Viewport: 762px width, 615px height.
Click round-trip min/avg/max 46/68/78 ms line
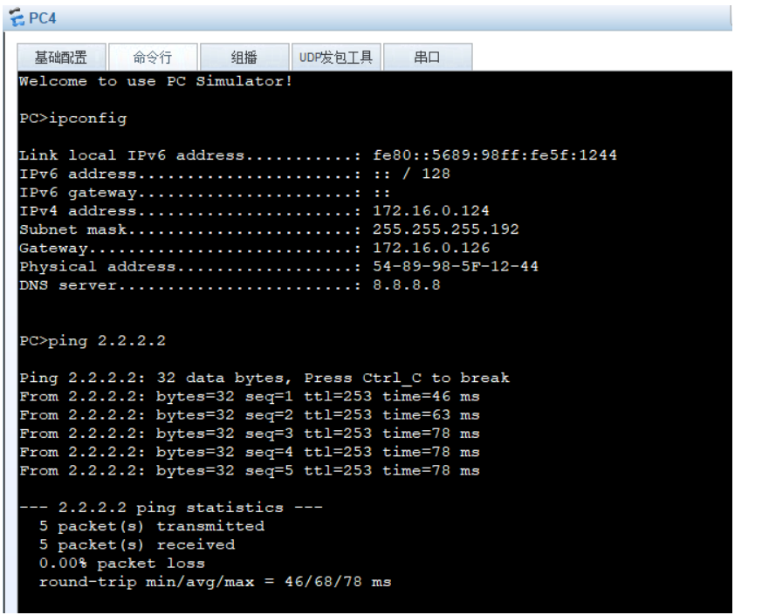tap(216, 582)
